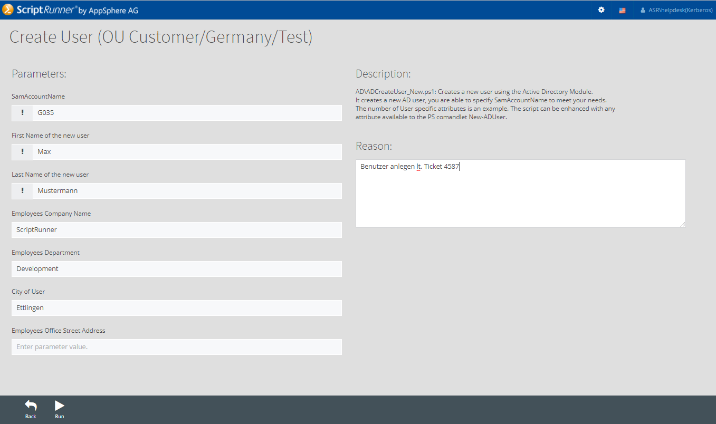Click the exclamation mark beside Last Name
This screenshot has width=716, height=424.
click(x=22, y=191)
